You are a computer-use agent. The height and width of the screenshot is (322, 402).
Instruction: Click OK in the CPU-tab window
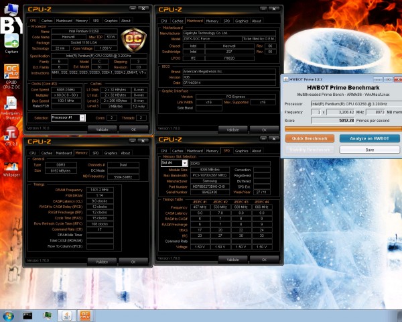pyautogui.click(x=133, y=129)
